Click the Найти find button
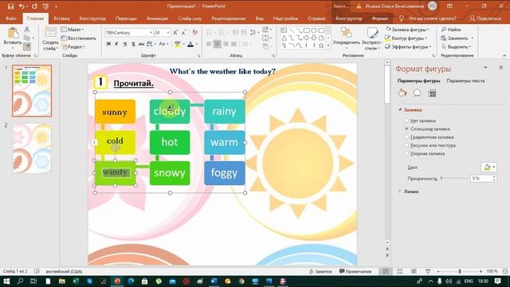This screenshot has height=287, width=510. 451,29
